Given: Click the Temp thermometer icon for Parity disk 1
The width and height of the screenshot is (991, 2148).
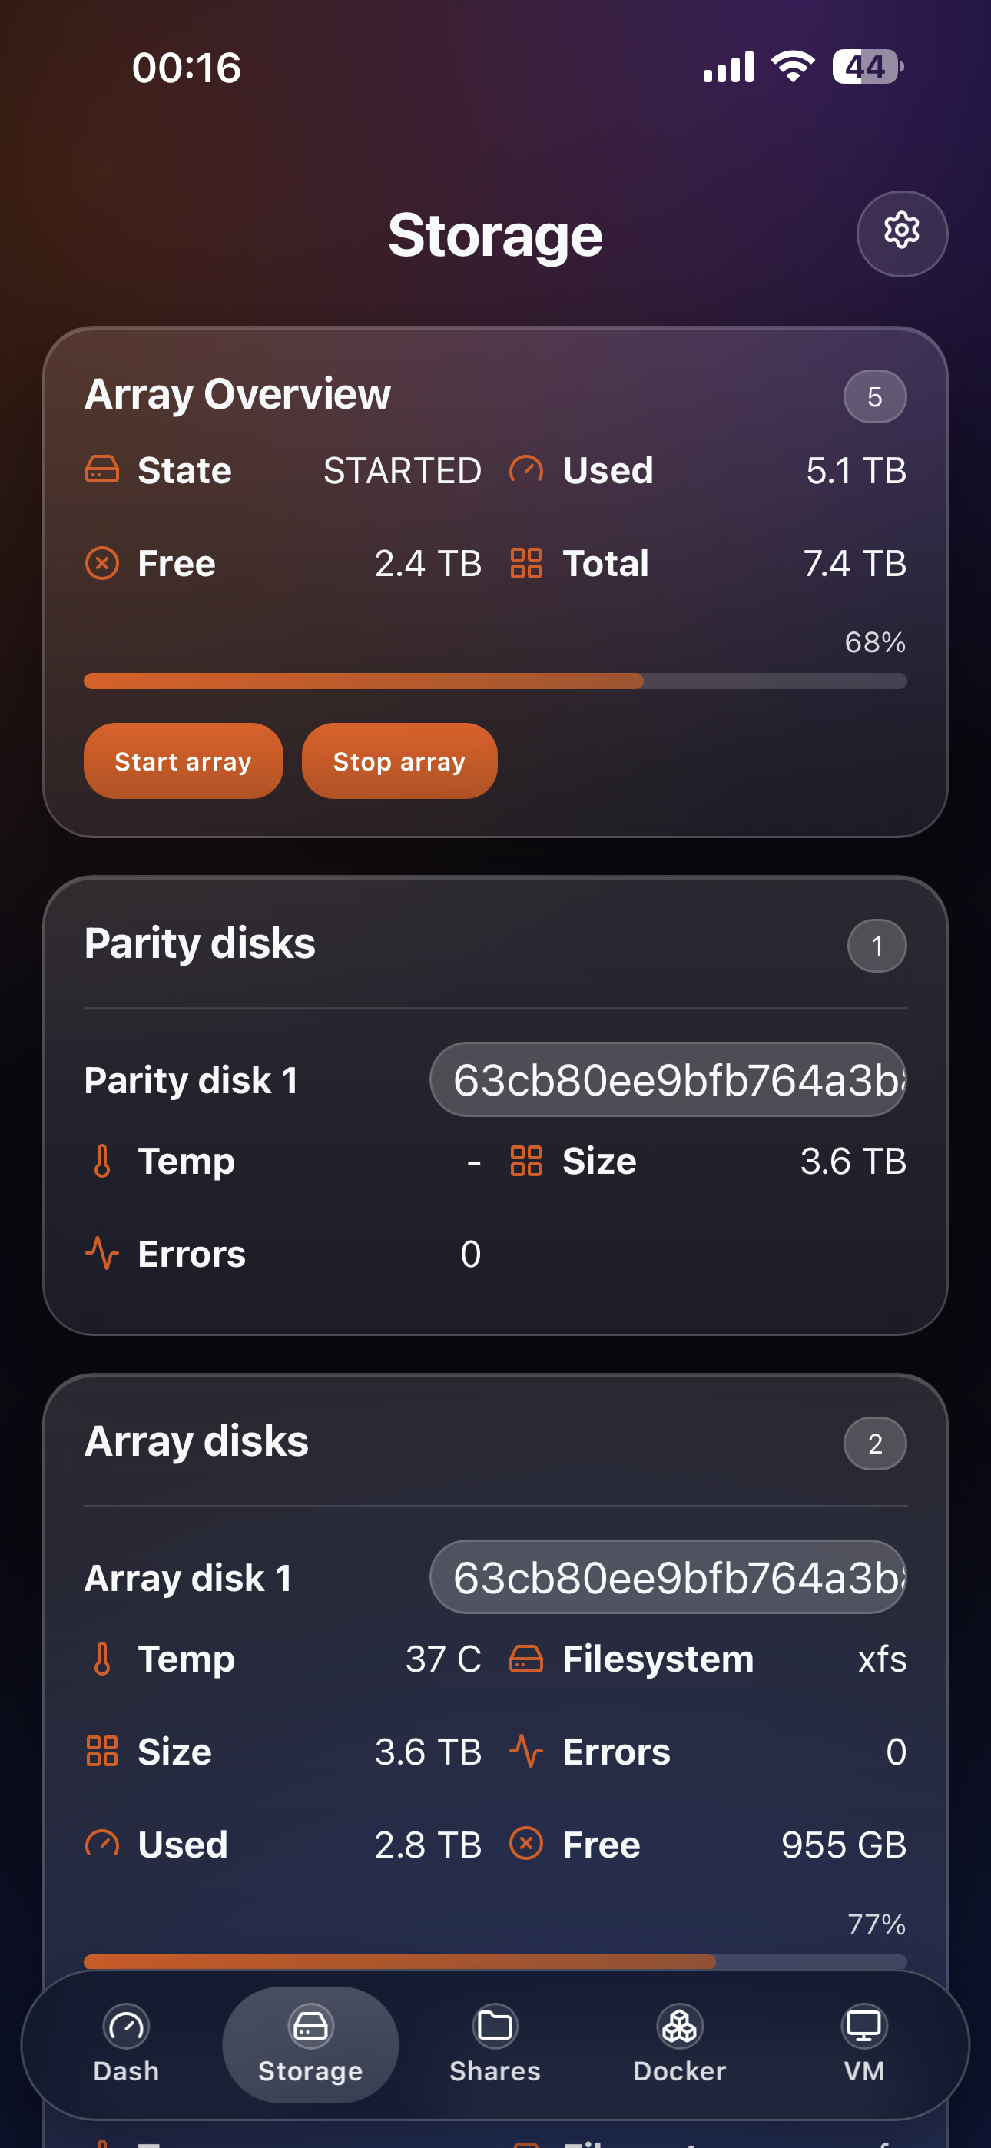Looking at the screenshot, I should click(x=101, y=1160).
